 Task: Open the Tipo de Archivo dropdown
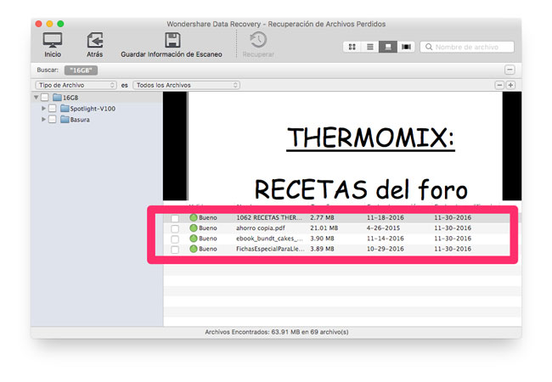[76, 85]
